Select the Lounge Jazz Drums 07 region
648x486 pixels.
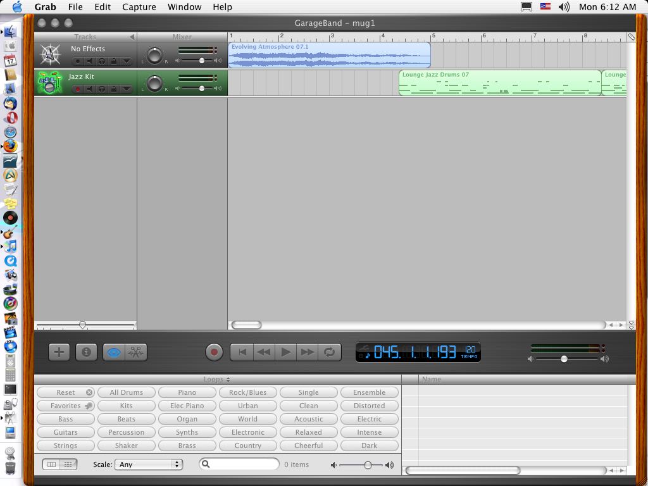tap(500, 83)
